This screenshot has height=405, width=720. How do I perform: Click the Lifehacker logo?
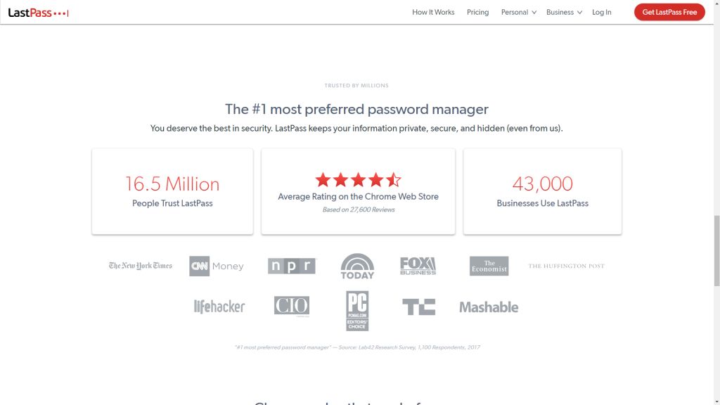click(219, 307)
